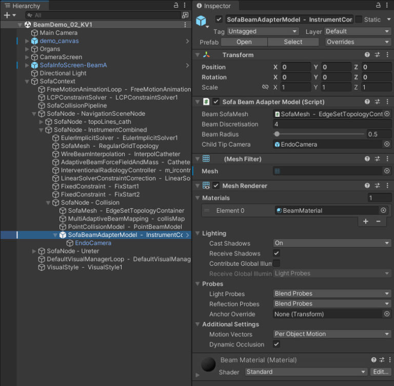This screenshot has height=386, width=394.
Task: Click object picker for BeamMaterial element
Action: [383, 210]
